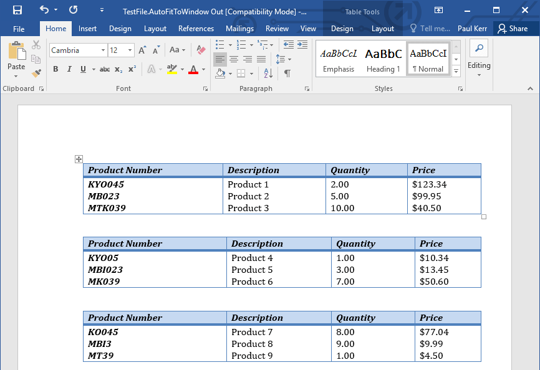Expand the Borders dropdown arrow

(x=251, y=74)
